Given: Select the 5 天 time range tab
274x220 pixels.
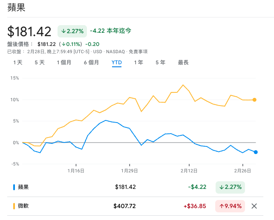Looking at the screenshot, I should (x=40, y=63).
